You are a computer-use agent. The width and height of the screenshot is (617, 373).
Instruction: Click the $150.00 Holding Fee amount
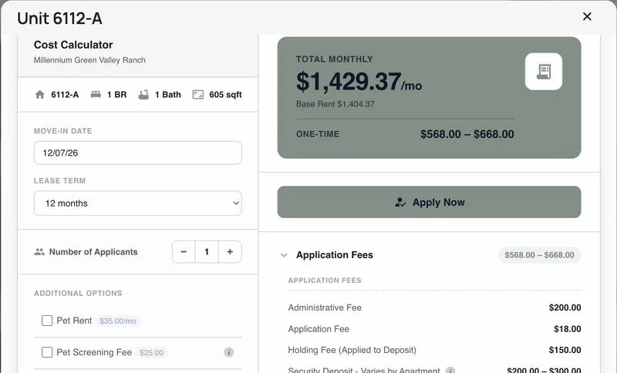pos(565,350)
